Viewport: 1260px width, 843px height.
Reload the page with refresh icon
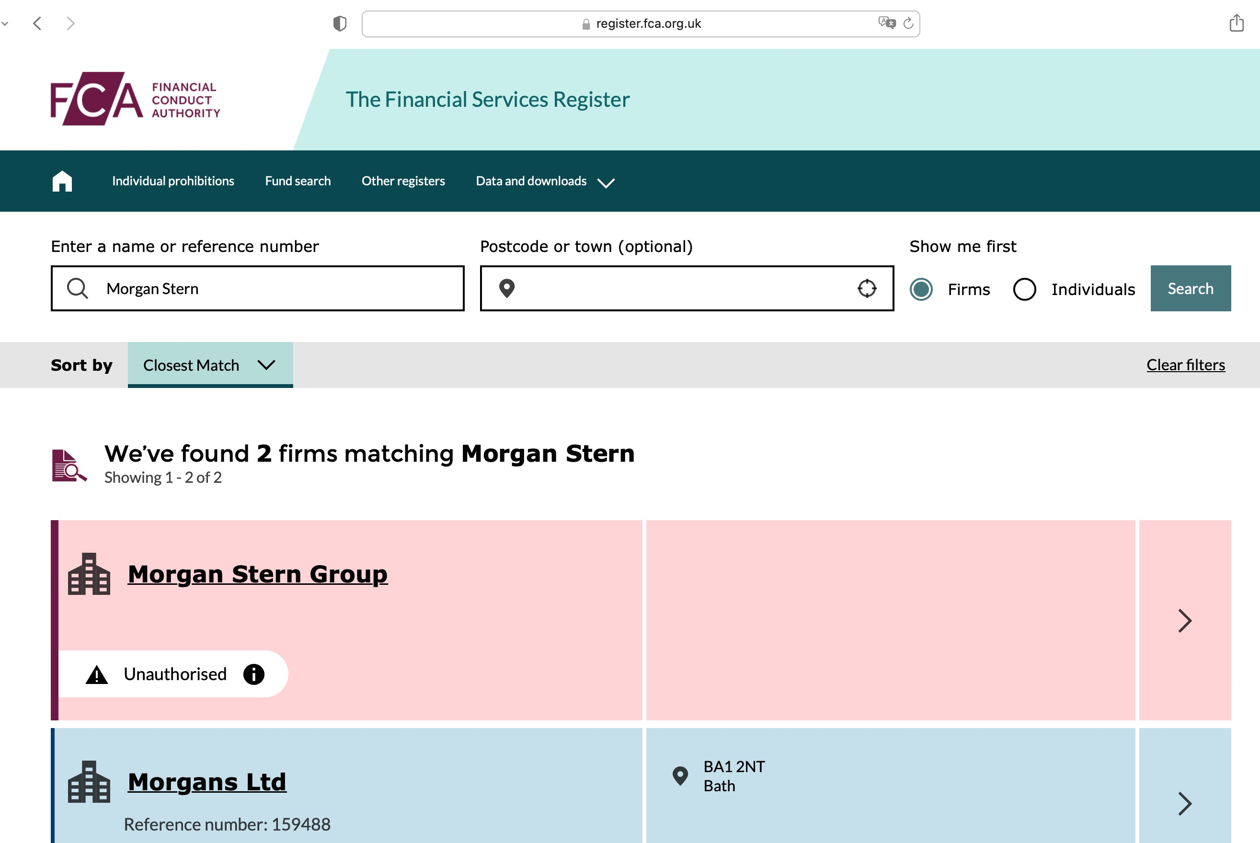[908, 23]
